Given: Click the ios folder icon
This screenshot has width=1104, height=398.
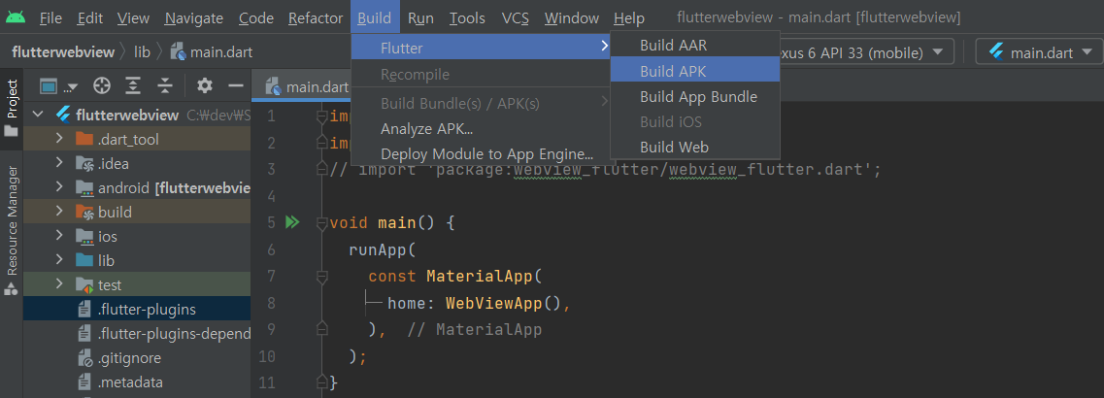Looking at the screenshot, I should click(x=84, y=237).
